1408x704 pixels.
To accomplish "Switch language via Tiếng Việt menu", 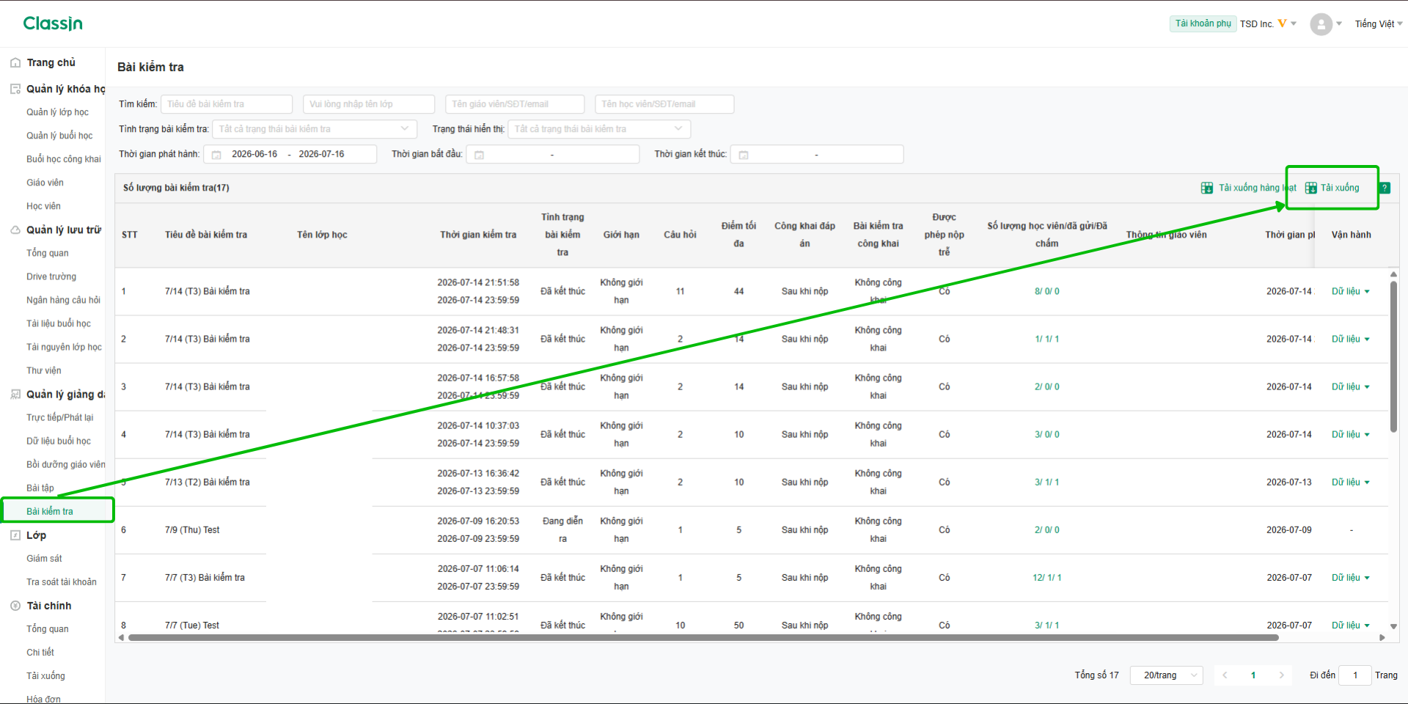I will tap(1378, 24).
